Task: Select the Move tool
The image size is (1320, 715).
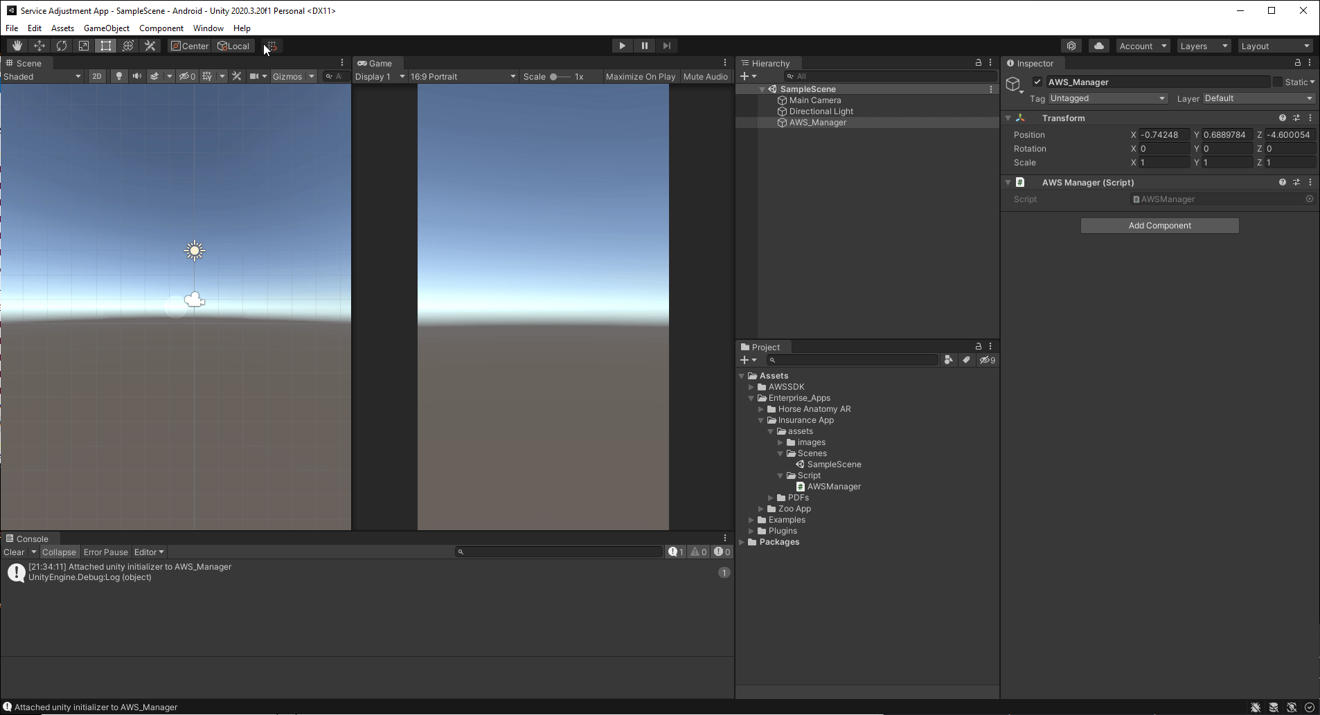Action: click(x=39, y=46)
